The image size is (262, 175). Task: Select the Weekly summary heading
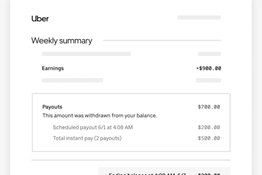pyautogui.click(x=62, y=41)
